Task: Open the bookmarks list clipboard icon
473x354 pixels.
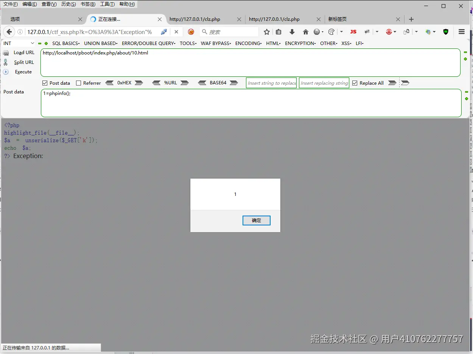Action: point(279,32)
